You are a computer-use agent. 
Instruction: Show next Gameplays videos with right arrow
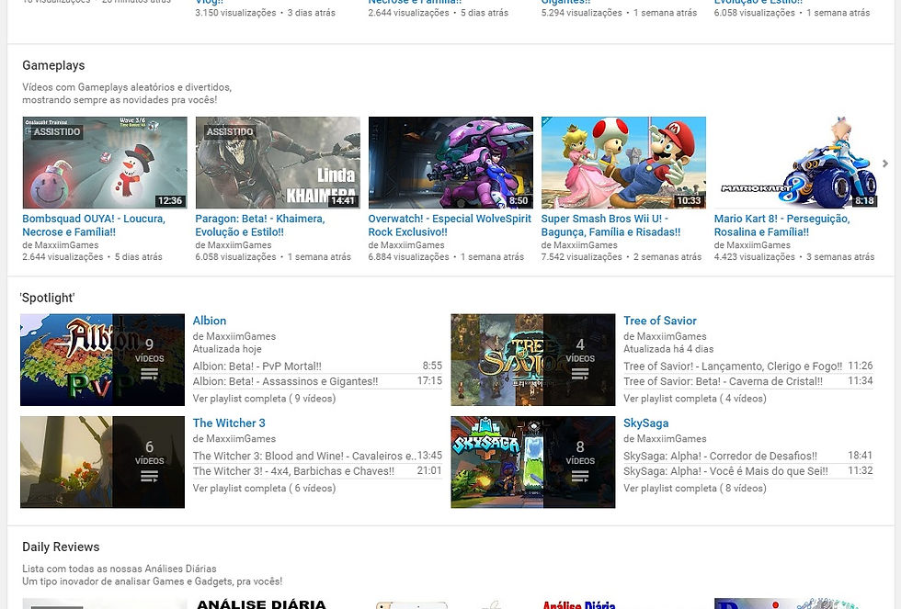885,164
